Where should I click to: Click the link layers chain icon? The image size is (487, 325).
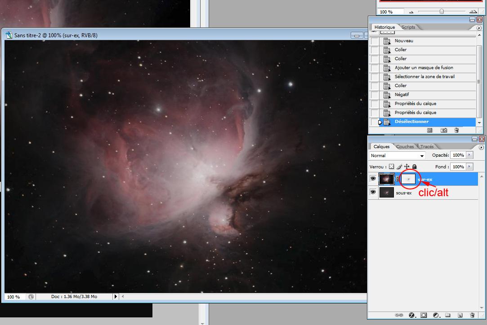coord(399,315)
